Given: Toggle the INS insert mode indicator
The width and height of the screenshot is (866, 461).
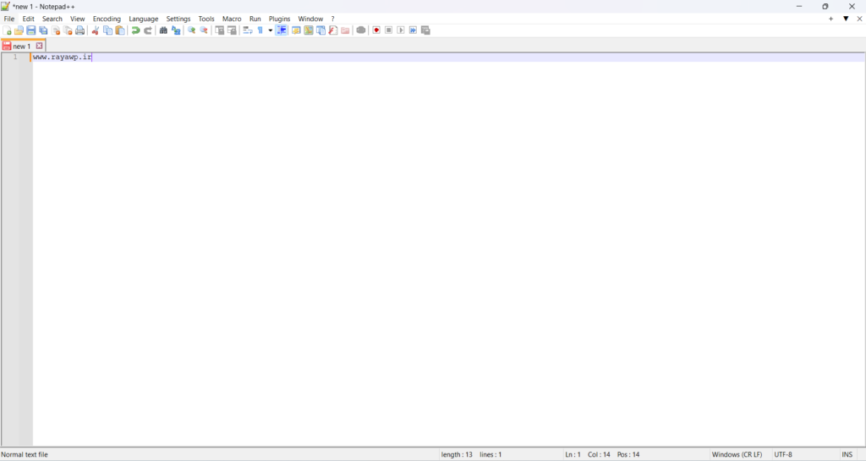Looking at the screenshot, I should [x=847, y=455].
